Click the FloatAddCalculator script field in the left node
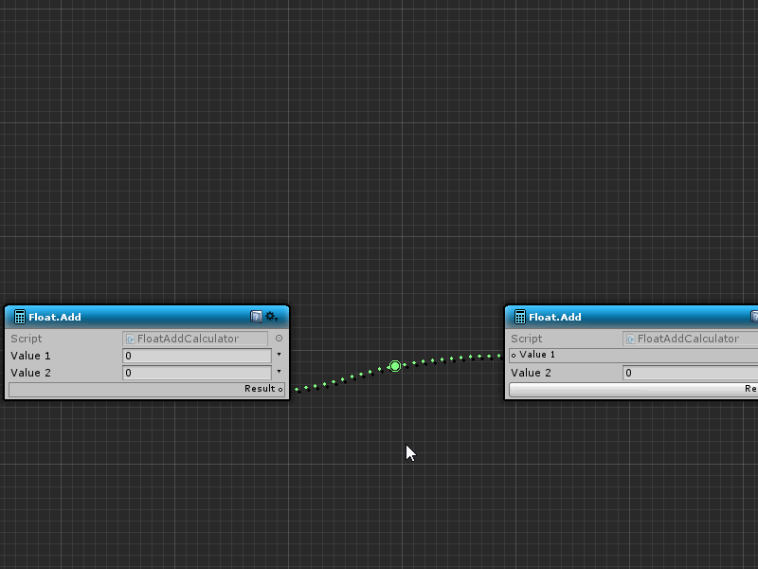The image size is (758, 569). point(195,339)
